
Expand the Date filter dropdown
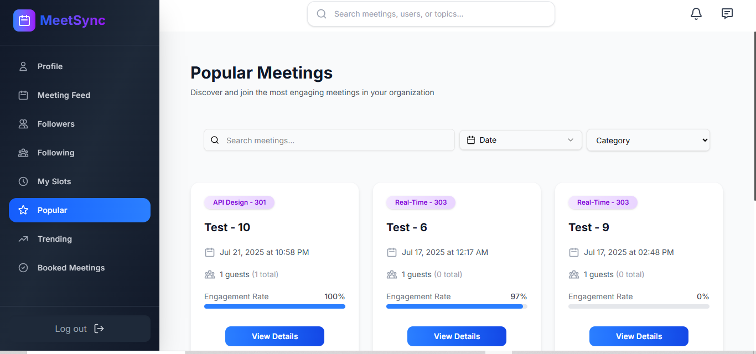[520, 140]
